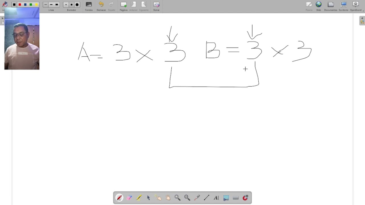Select the Text writing tool
The width and height of the screenshot is (365, 205).
pyautogui.click(x=216, y=198)
